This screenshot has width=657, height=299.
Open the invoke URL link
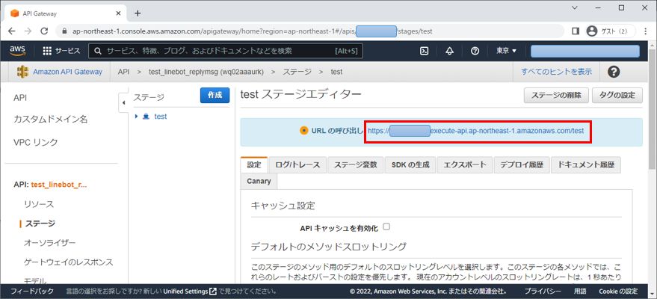[475, 131]
